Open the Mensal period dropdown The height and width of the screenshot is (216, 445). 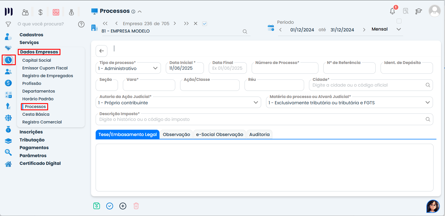(x=386, y=29)
